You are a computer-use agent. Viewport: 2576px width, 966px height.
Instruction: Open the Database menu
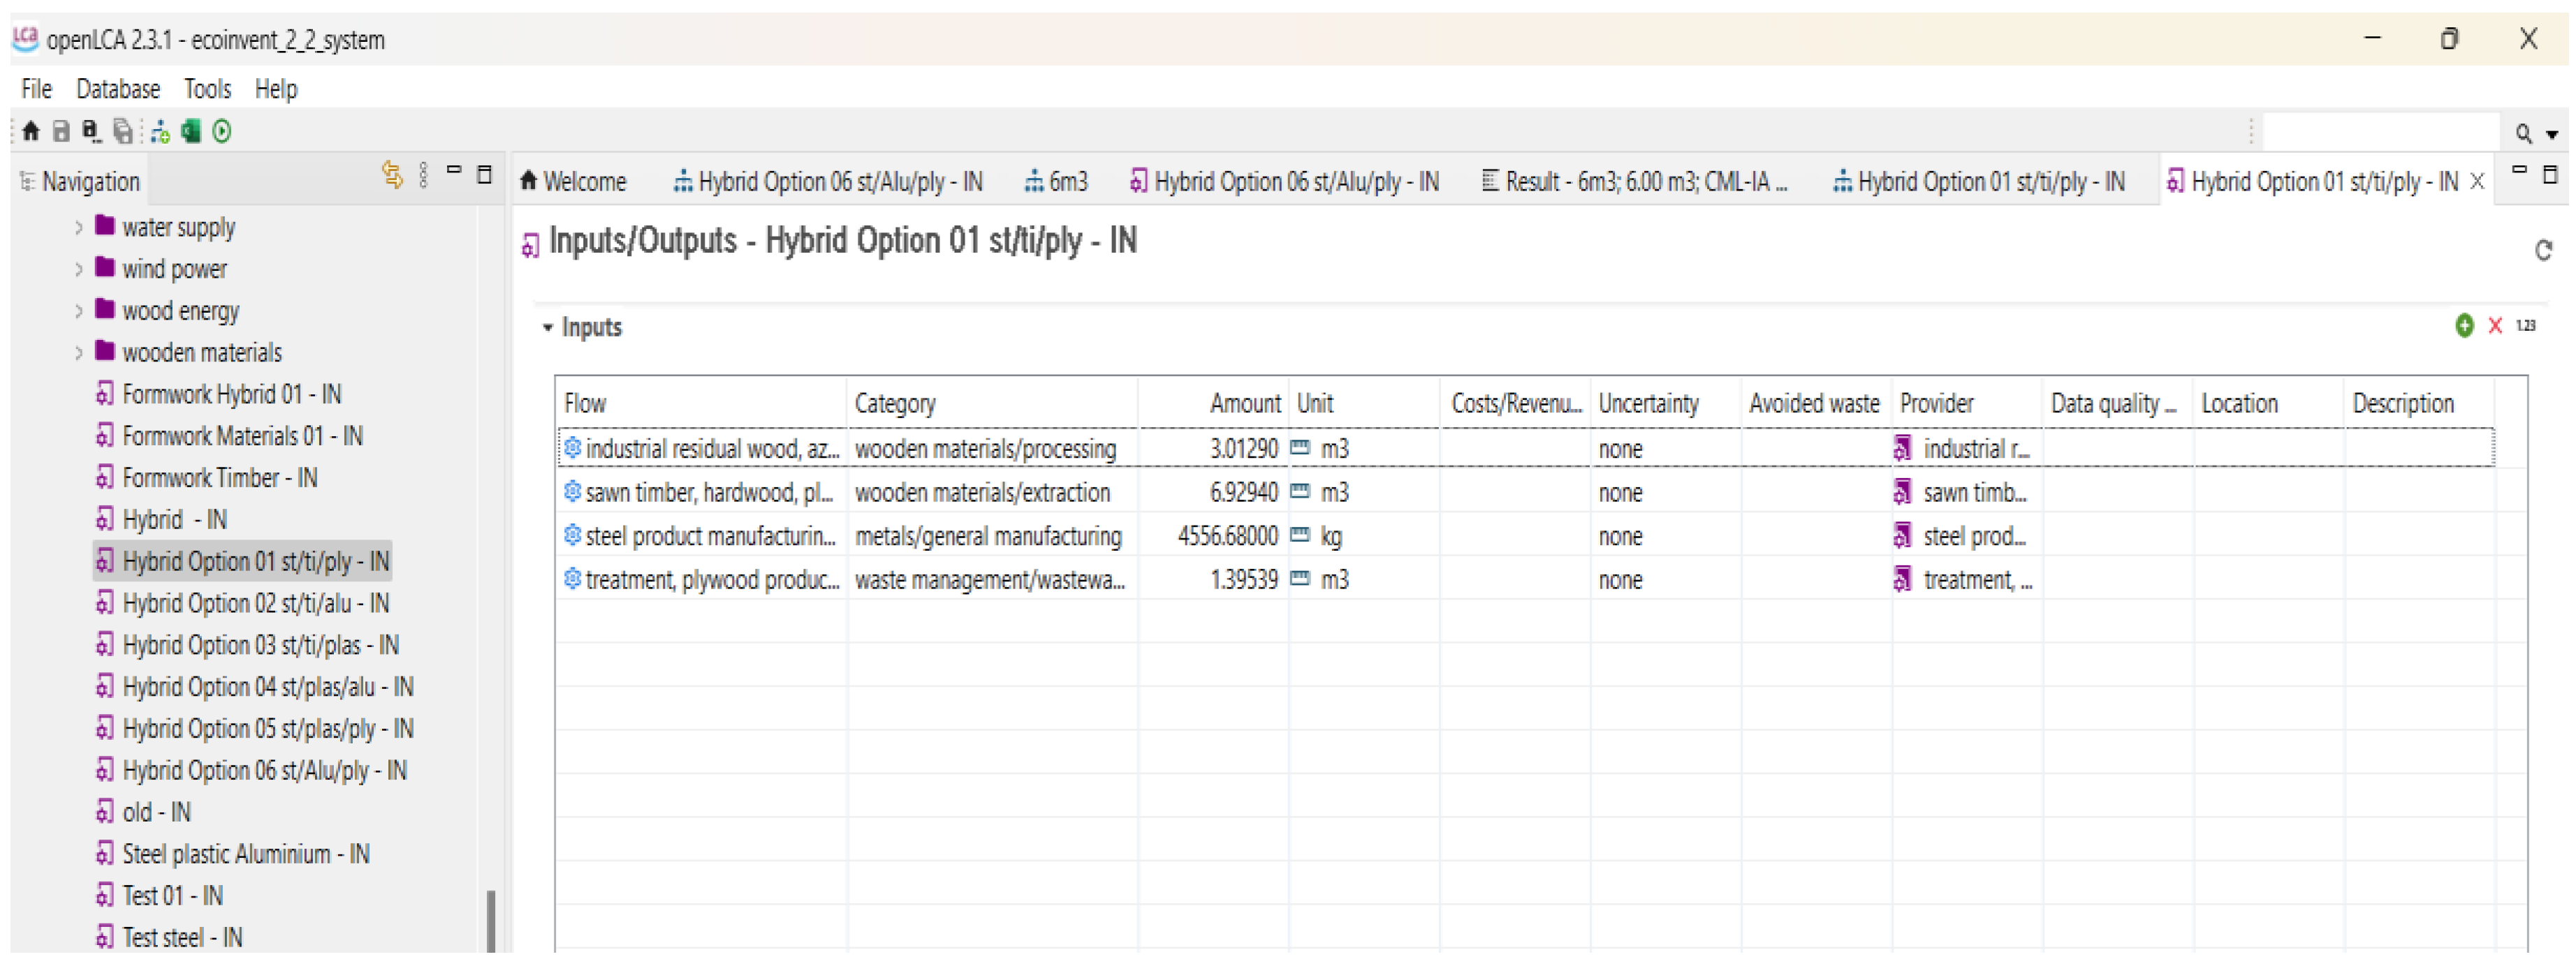118,89
